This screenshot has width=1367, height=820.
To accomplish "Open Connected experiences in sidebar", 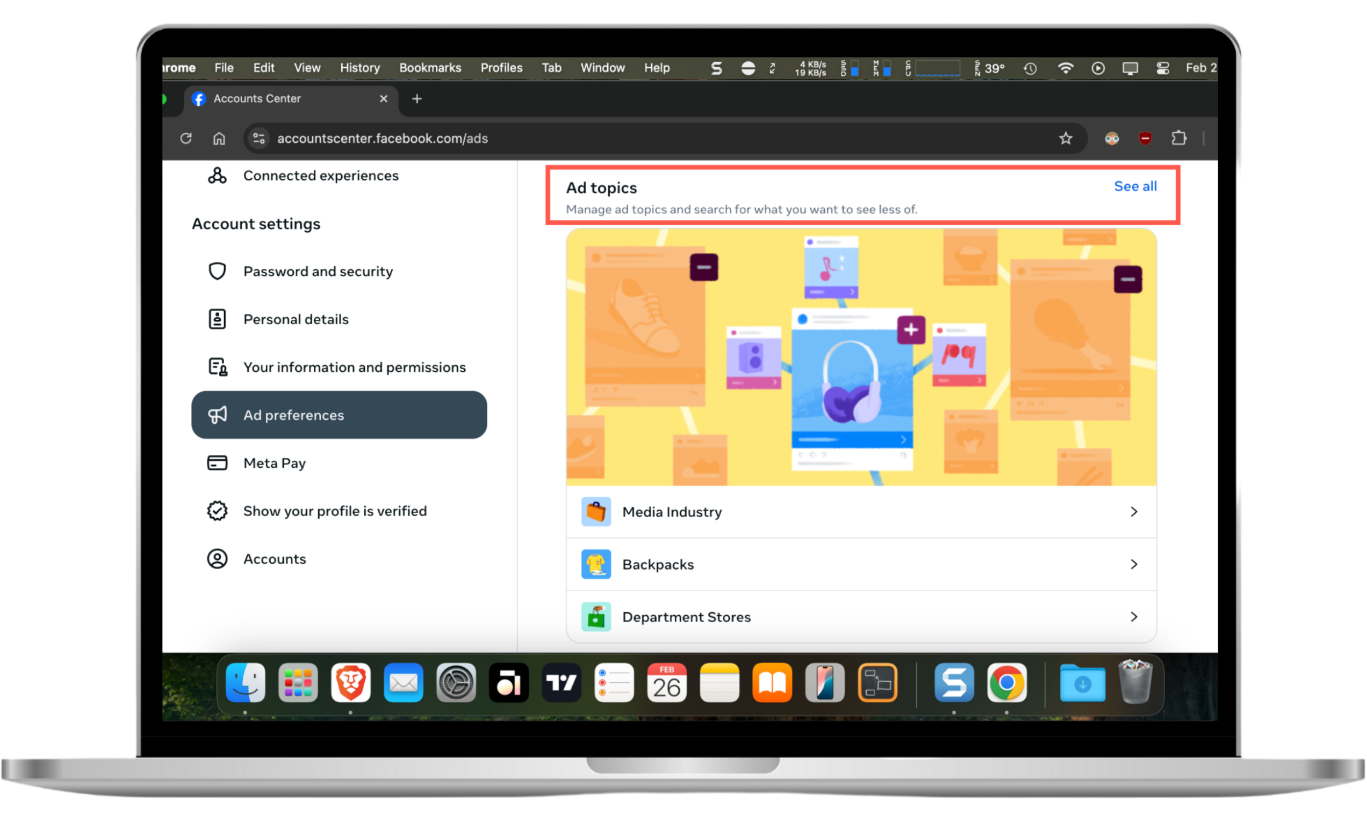I will pyautogui.click(x=339, y=175).
